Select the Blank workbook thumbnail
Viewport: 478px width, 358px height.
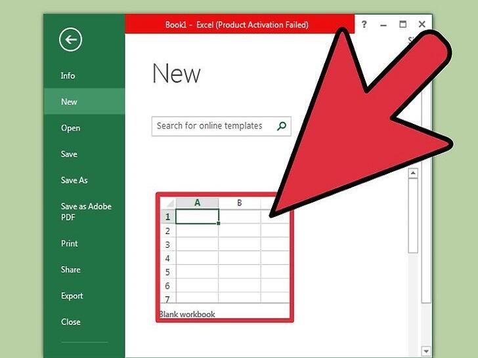[x=225, y=257]
